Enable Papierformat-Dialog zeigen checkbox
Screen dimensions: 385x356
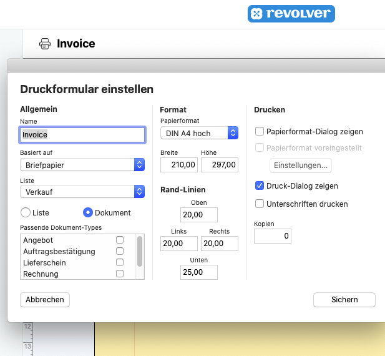[260, 132]
